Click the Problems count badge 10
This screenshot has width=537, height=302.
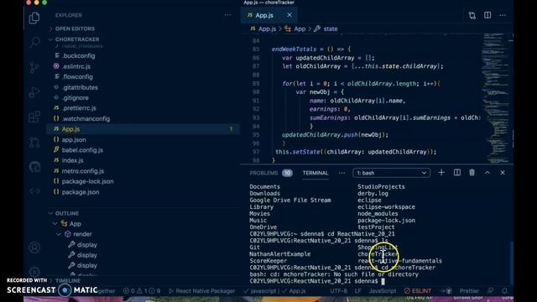tap(287, 173)
